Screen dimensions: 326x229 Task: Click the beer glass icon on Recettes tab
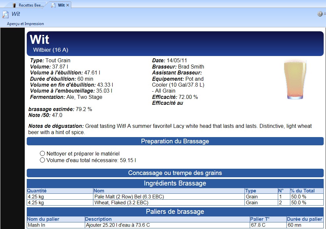tap(14, 5)
